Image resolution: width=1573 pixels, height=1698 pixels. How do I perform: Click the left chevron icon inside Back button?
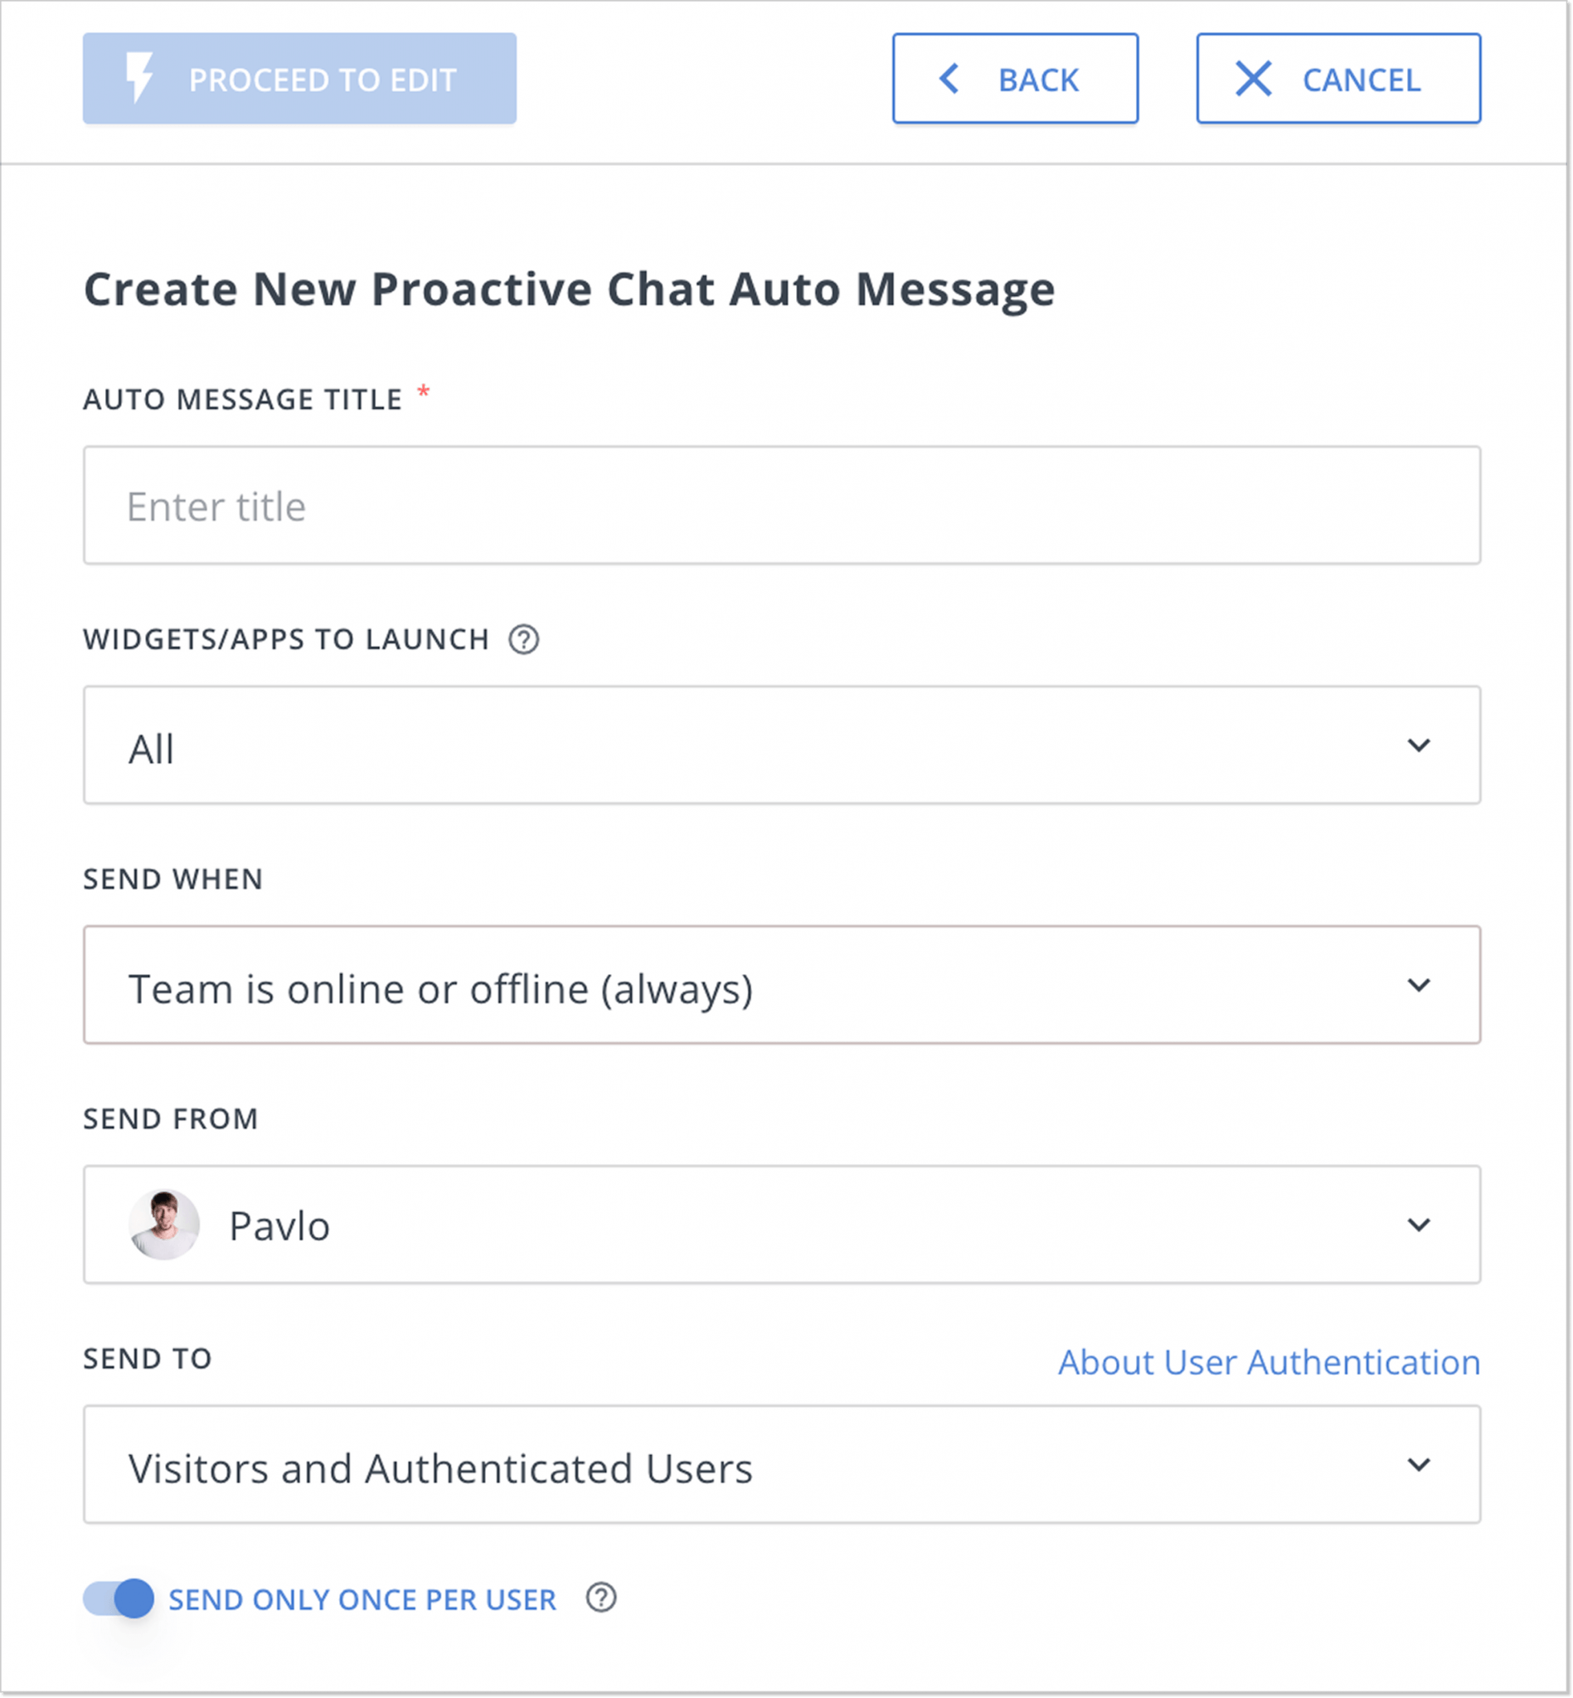[x=949, y=78]
